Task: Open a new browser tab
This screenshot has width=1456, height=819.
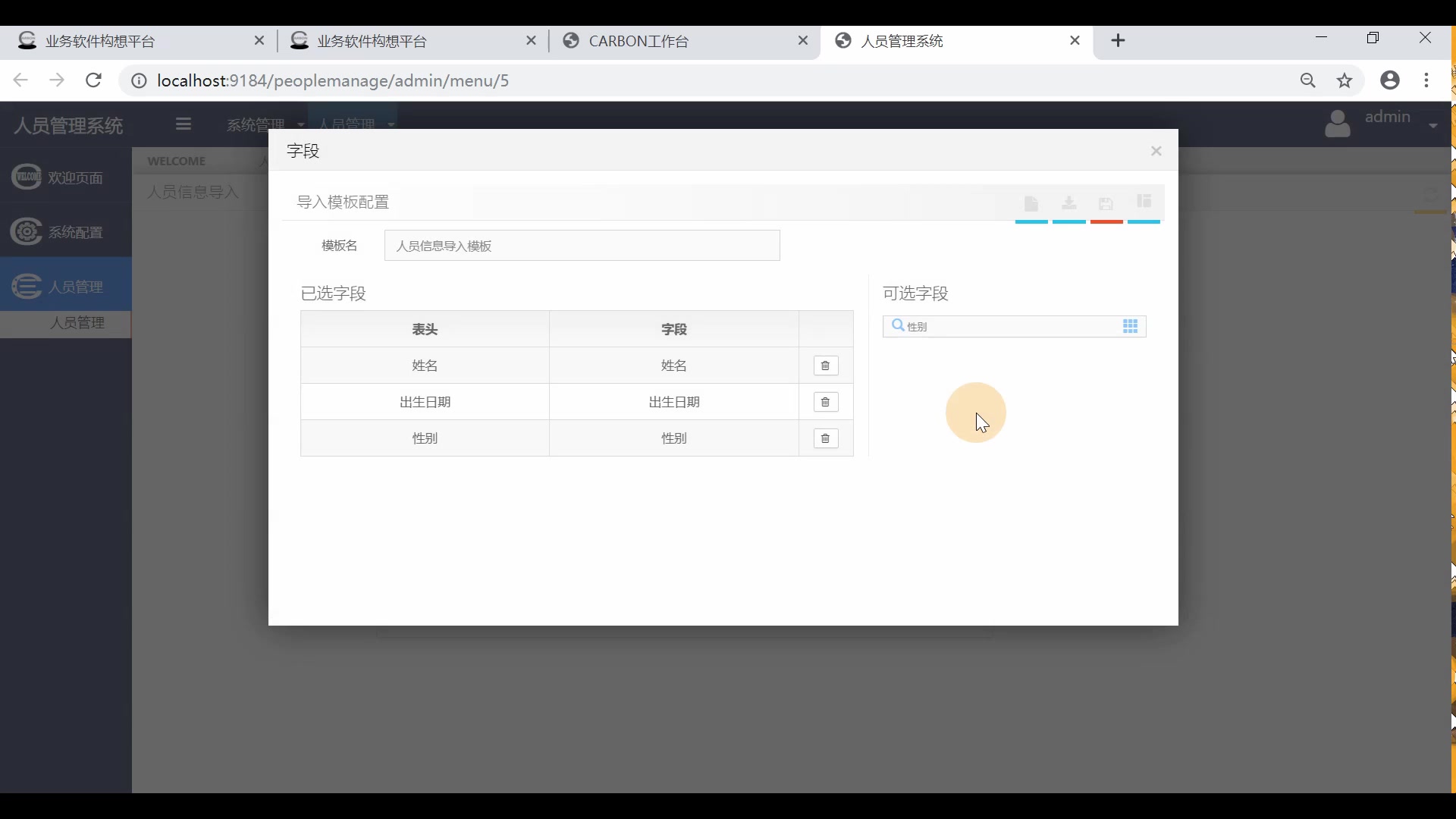Action: [1119, 41]
